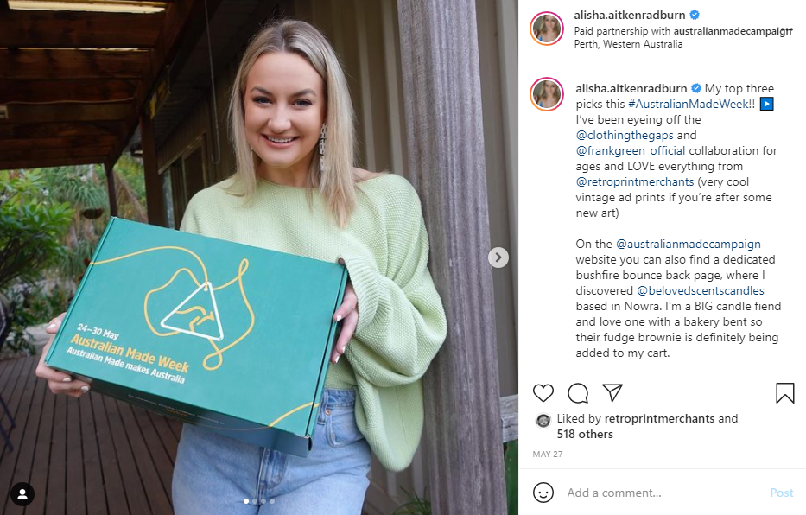Like the post with the heart icon
Viewport: 806px width, 515px height.
point(543,393)
